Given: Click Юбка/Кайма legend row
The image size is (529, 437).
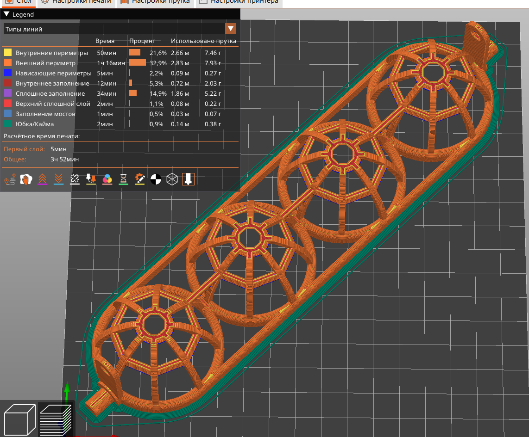Looking at the screenshot, I should click(35, 124).
